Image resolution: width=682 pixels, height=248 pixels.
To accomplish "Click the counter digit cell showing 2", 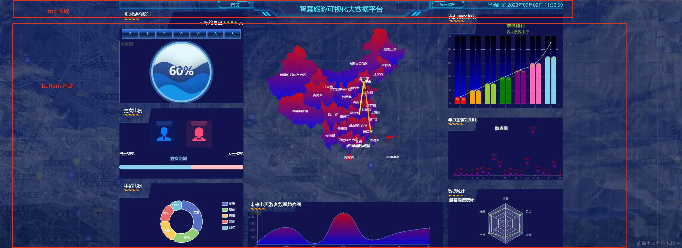I will [130, 34].
